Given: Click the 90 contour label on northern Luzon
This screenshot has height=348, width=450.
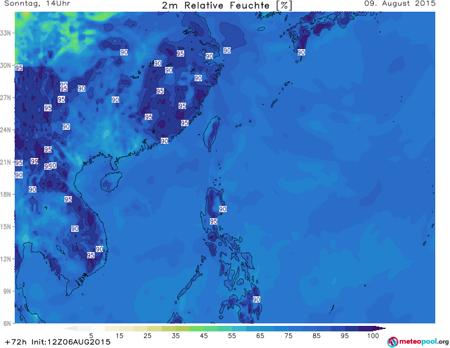Looking at the screenshot, I should pyautogui.click(x=223, y=209).
